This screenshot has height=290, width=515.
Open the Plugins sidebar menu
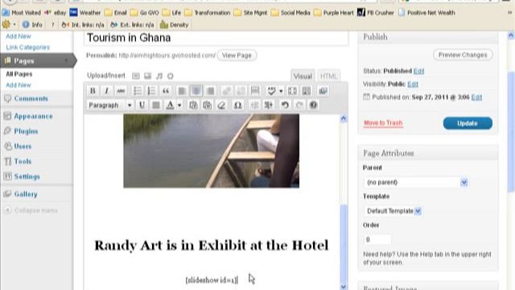[x=26, y=131]
